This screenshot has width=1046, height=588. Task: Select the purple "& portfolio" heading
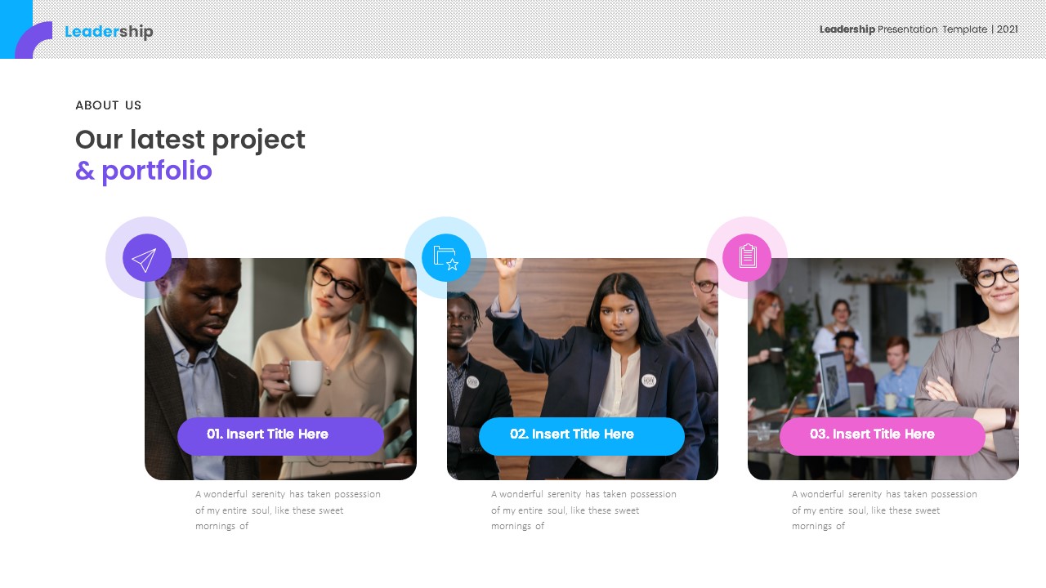tap(144, 171)
